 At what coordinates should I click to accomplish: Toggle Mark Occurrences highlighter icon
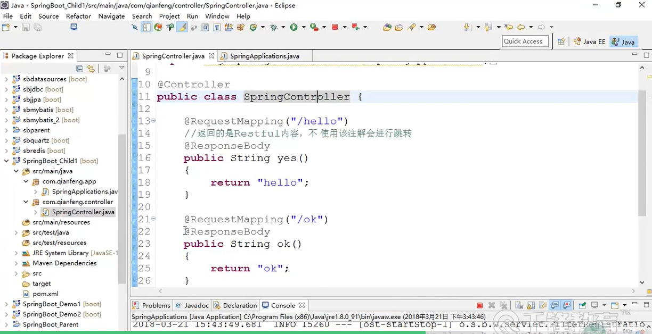click(182, 27)
